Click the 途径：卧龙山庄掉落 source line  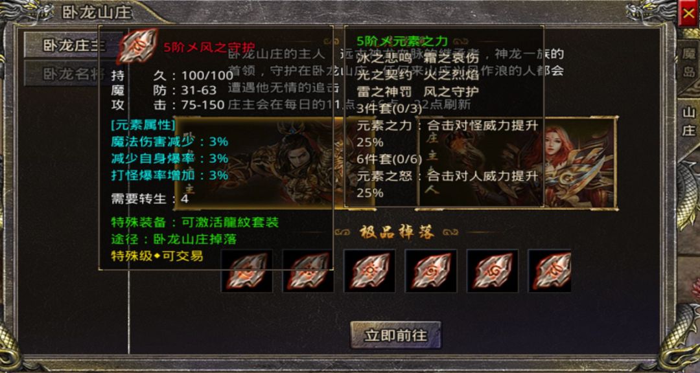point(174,239)
